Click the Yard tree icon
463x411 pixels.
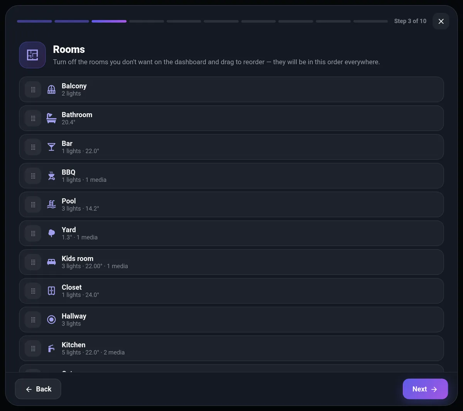point(51,233)
